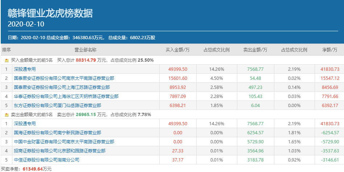Open 招商证券北京颐和园路证券营业部 link

60,151
